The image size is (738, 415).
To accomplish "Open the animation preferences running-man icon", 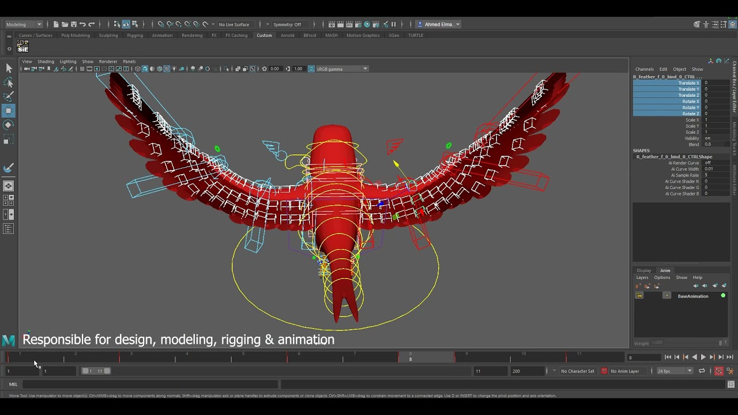I will [729, 371].
